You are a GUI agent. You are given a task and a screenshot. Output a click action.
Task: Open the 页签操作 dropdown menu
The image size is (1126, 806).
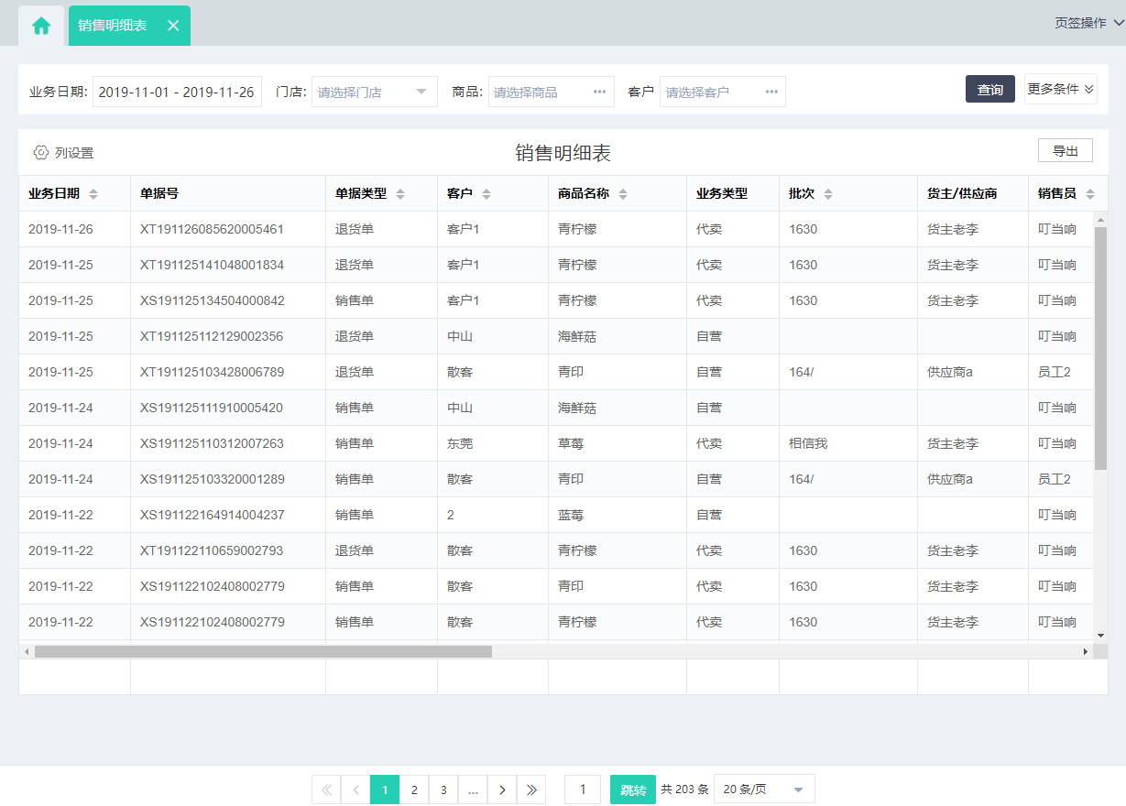point(1088,23)
